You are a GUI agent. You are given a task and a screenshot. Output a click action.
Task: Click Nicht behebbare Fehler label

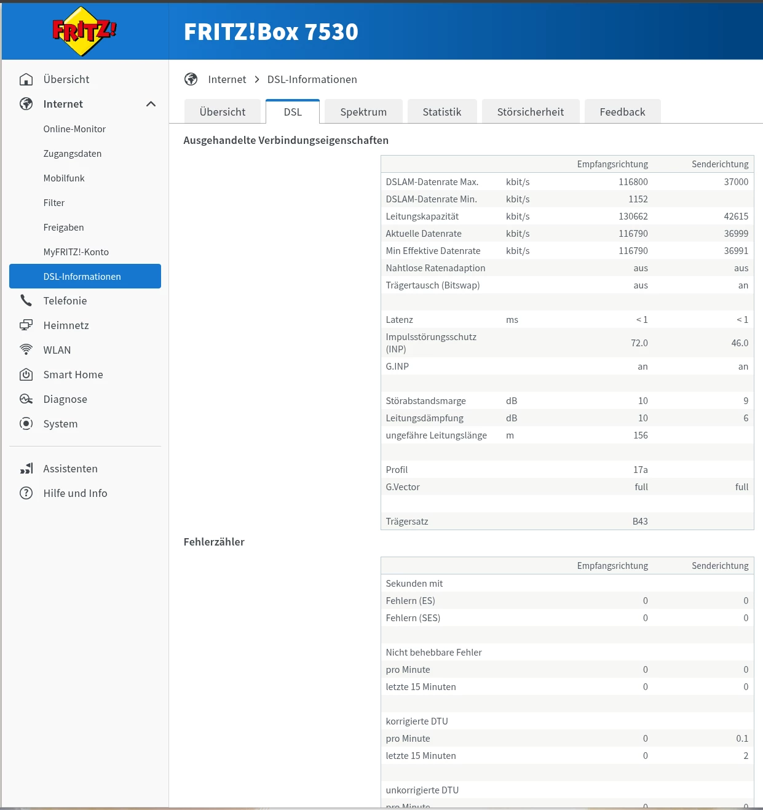pos(433,653)
